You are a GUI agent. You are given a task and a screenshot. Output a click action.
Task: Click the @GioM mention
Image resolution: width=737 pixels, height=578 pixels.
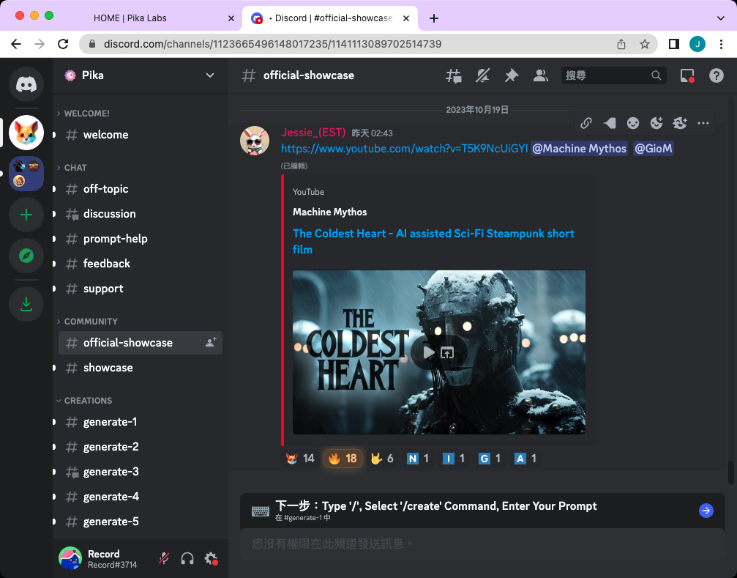pos(654,149)
